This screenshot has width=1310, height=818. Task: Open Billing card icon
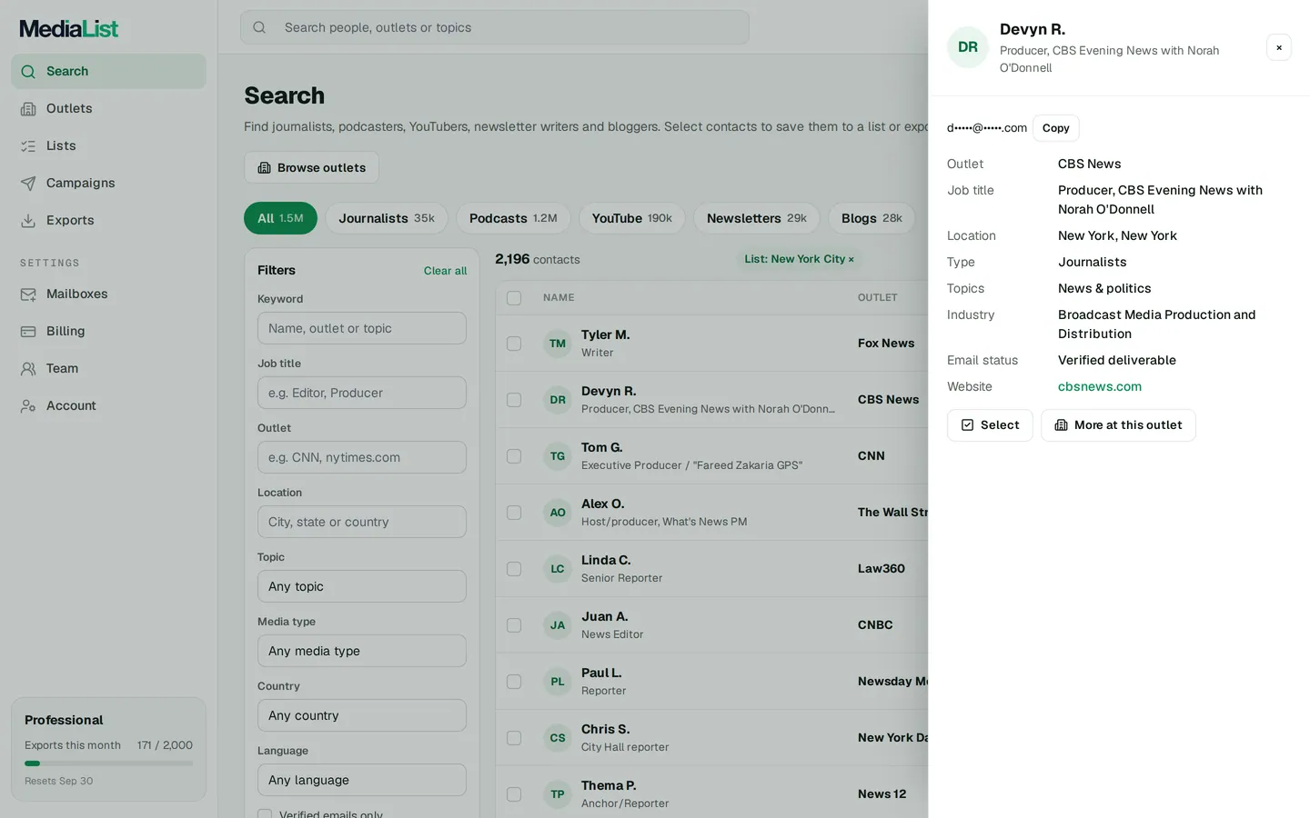coord(29,331)
